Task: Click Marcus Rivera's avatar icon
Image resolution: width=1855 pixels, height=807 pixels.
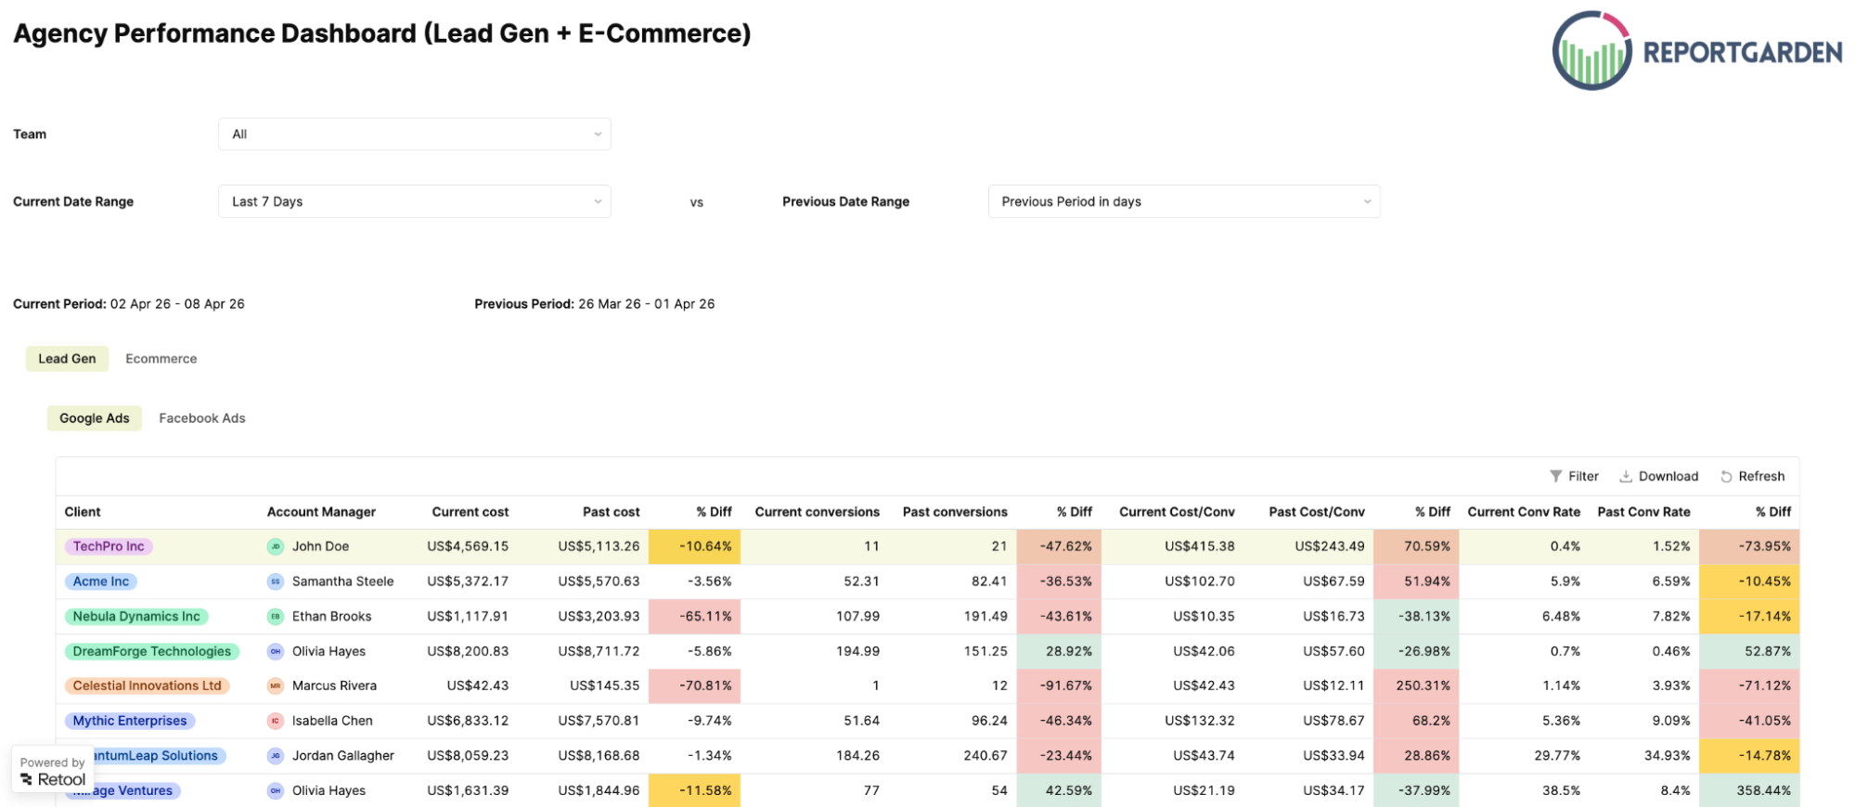Action: tap(276, 685)
